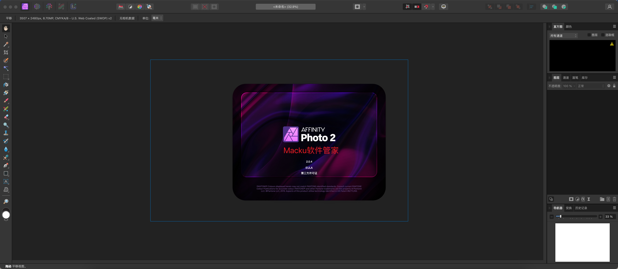This screenshot has height=269, width=618.
Task: Open the account profile icon
Action: 610,7
